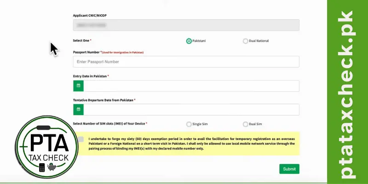The height and width of the screenshot is (184, 368).
Task: Open the Entry Date calendar icon
Action: click(x=78, y=86)
